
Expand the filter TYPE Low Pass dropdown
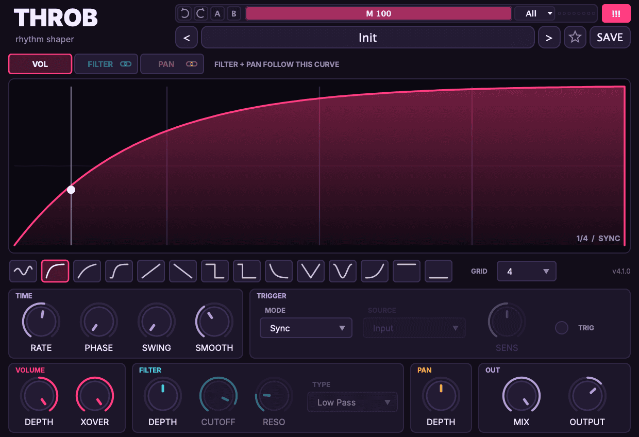pyautogui.click(x=352, y=402)
